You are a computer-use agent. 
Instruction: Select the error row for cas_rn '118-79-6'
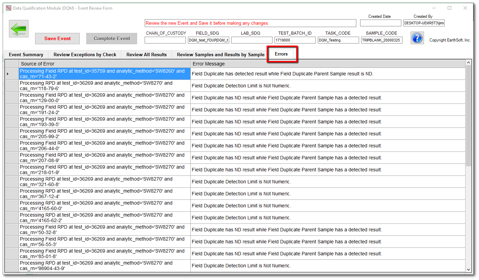click(x=104, y=86)
